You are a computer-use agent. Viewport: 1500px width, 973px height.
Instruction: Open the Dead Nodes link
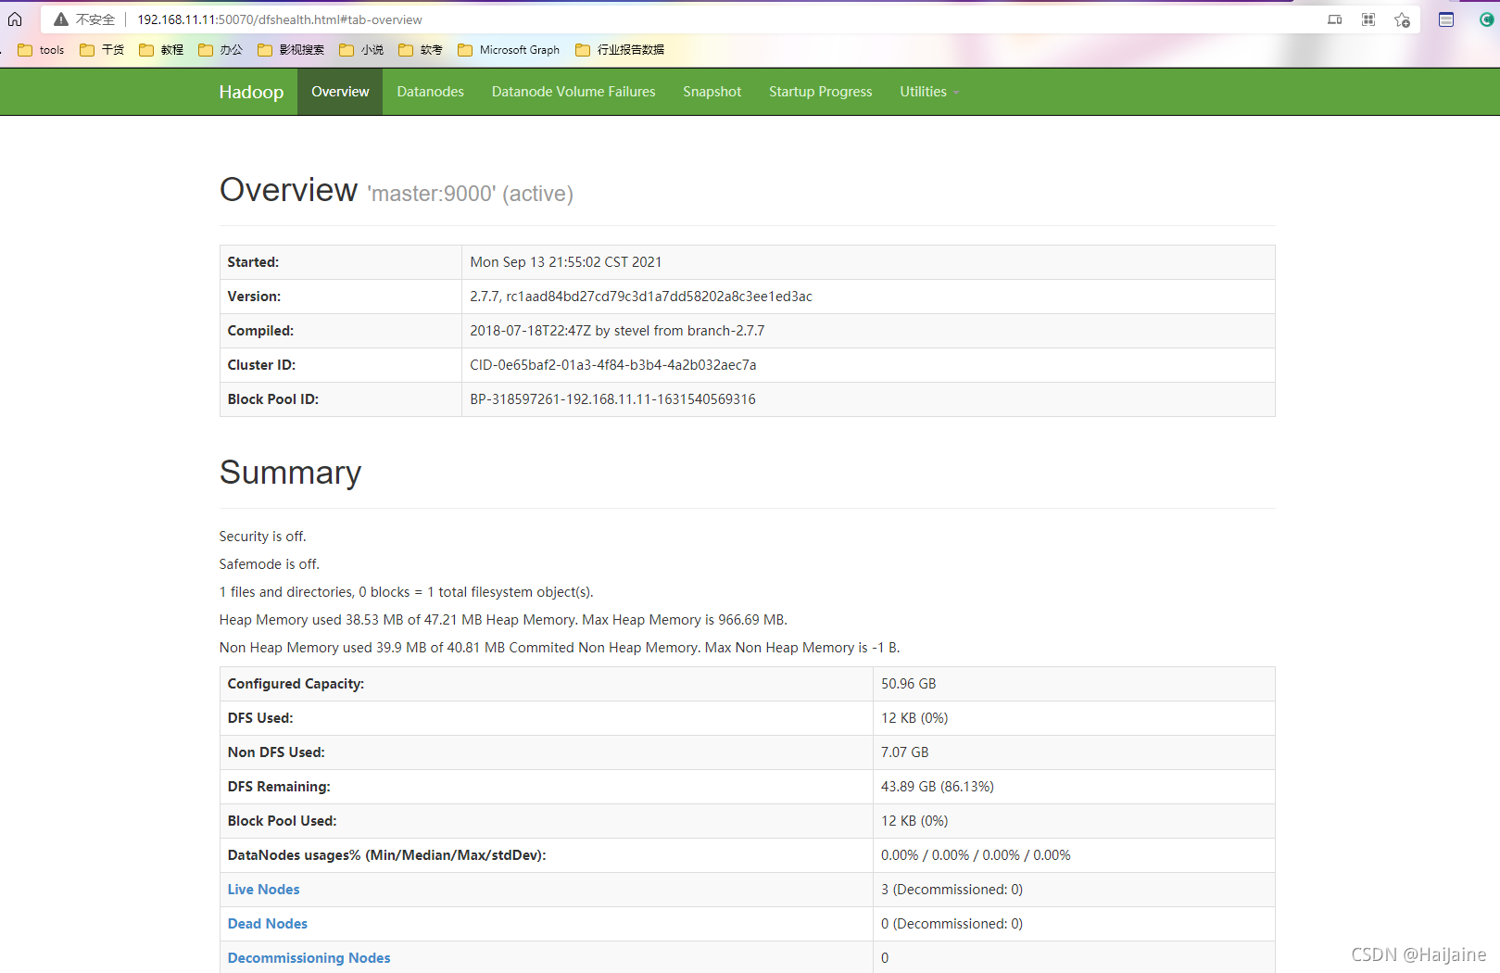click(x=267, y=924)
